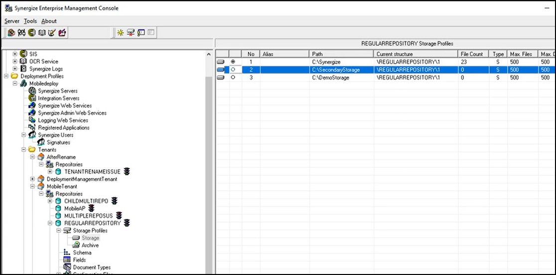Click the Path column header
This screenshot has width=556, height=275.
[x=341, y=54]
